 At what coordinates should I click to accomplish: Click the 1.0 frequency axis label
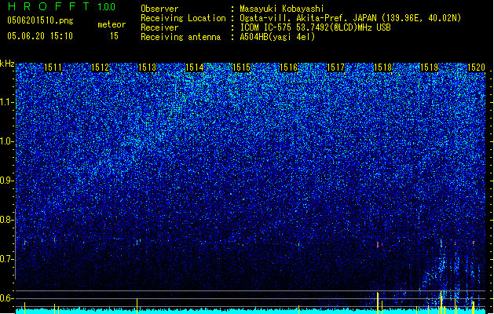click(6, 141)
